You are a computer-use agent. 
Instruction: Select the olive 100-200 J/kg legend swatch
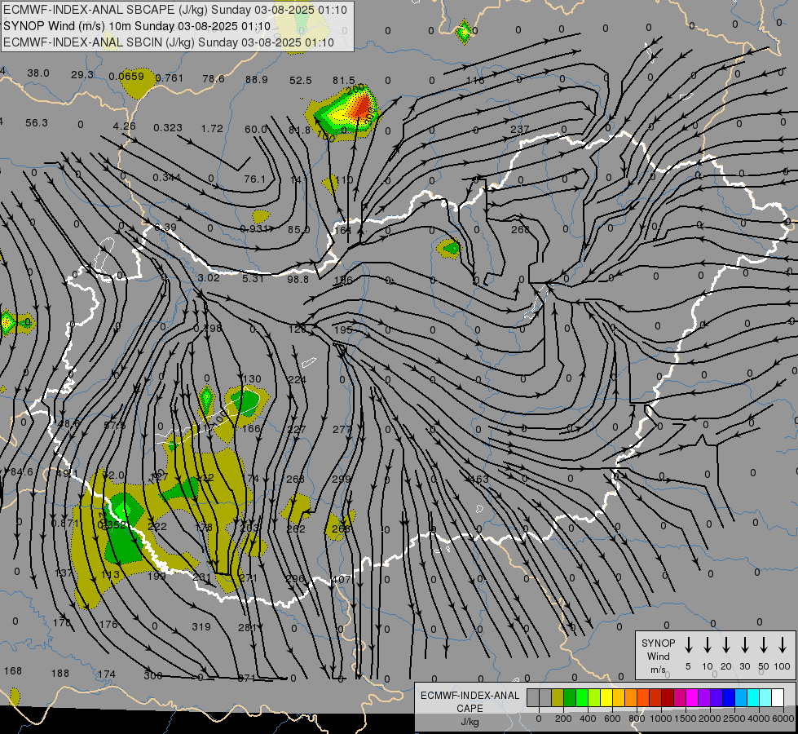click(558, 698)
